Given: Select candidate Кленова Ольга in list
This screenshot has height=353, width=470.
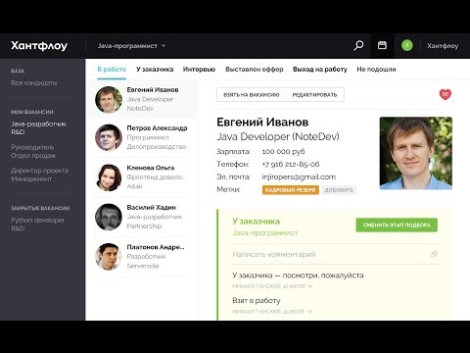Looking at the screenshot, I should pyautogui.click(x=142, y=177).
